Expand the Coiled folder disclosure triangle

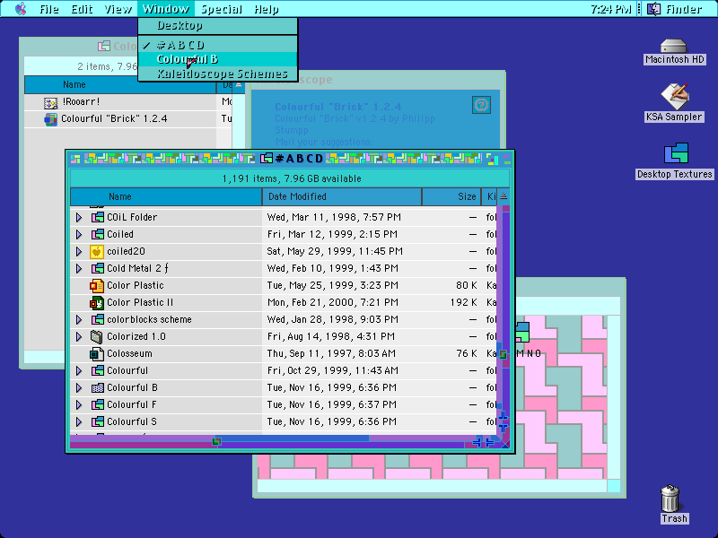(79, 234)
